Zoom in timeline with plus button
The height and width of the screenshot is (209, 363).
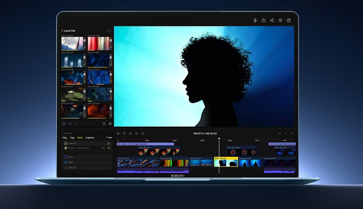(280, 133)
